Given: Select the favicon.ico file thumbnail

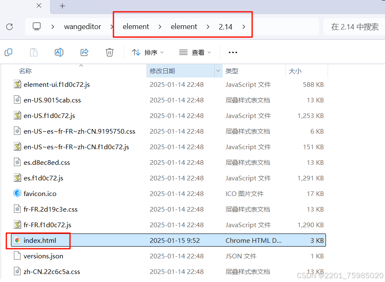Looking at the screenshot, I should pyautogui.click(x=17, y=193).
